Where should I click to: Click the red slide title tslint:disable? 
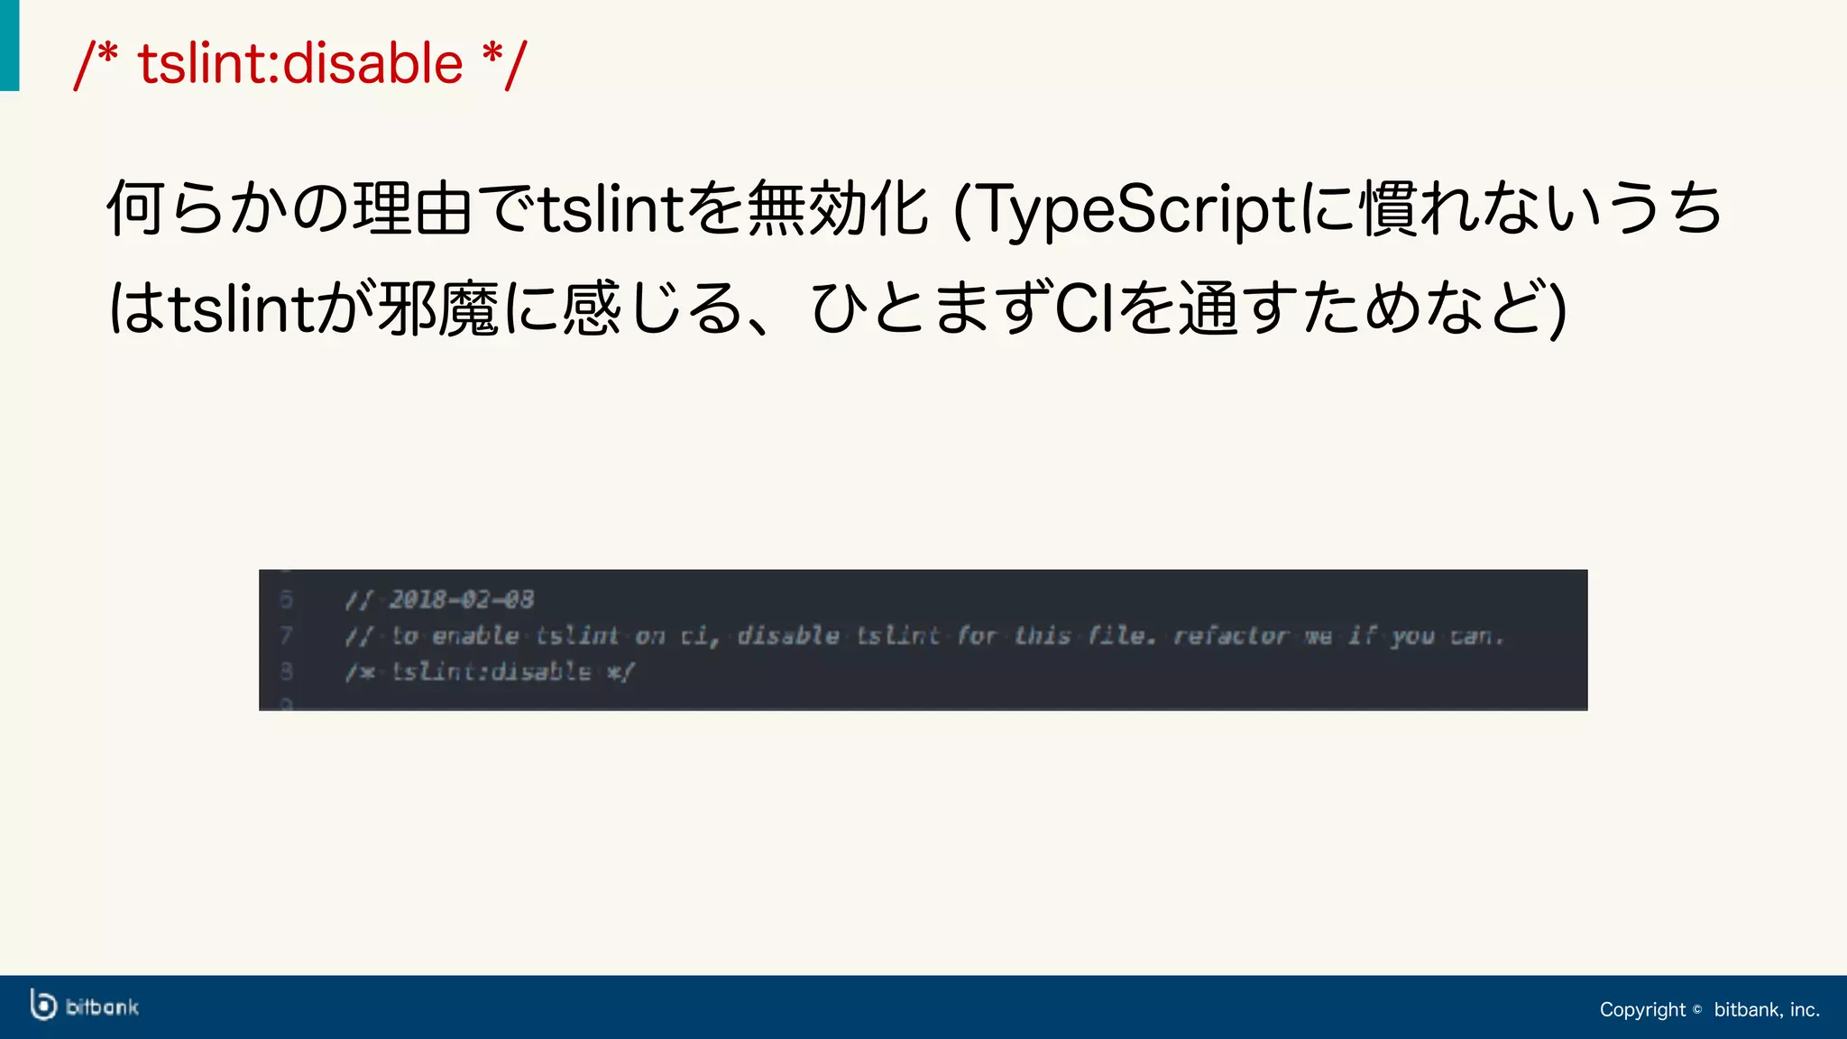[x=300, y=64]
